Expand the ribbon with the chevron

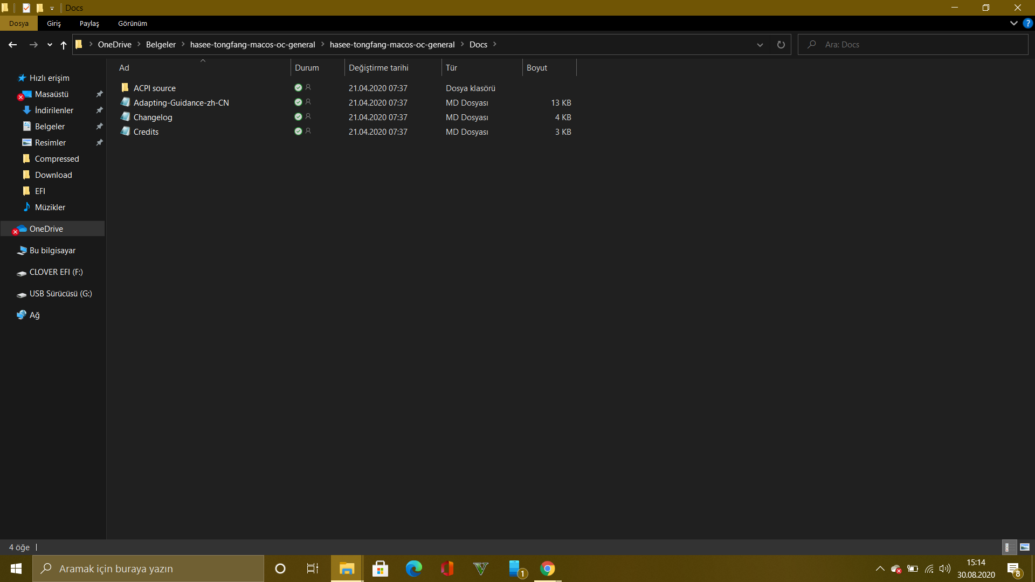click(x=1013, y=23)
